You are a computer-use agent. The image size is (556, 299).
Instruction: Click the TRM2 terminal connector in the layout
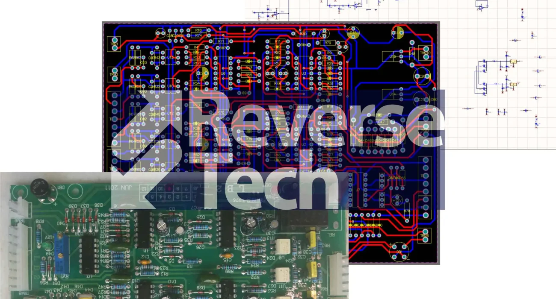point(115,74)
